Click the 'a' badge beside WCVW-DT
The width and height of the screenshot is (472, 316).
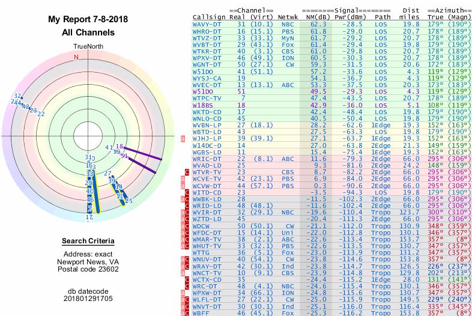tap(183, 186)
